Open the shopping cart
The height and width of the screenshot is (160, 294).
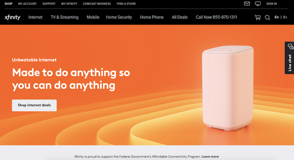(258, 17)
